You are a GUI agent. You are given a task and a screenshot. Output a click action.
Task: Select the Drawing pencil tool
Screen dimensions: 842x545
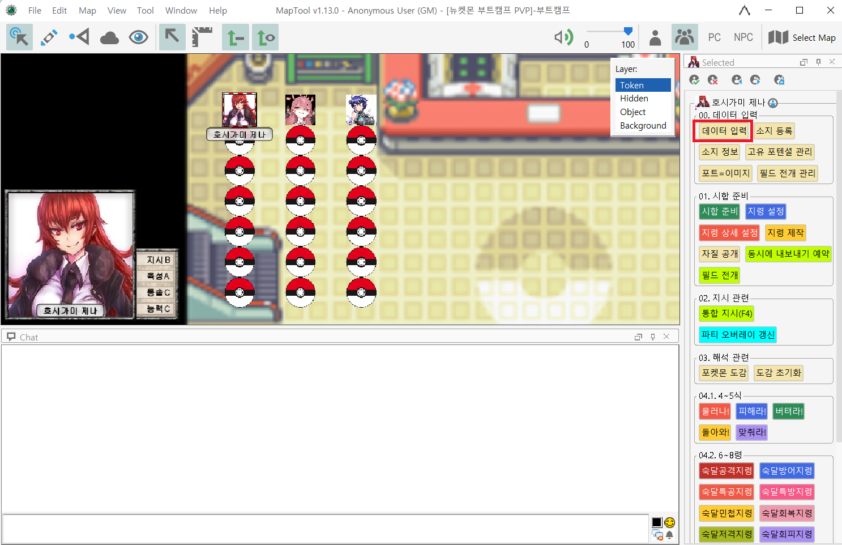click(x=49, y=37)
